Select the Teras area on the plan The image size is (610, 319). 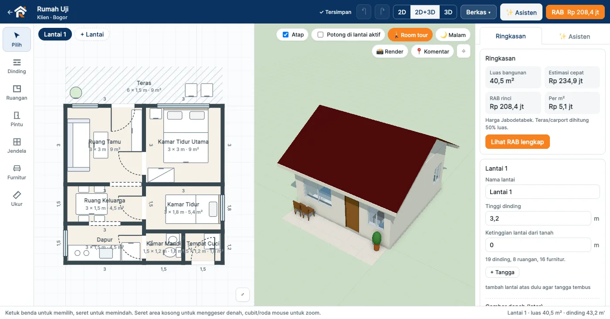(144, 86)
